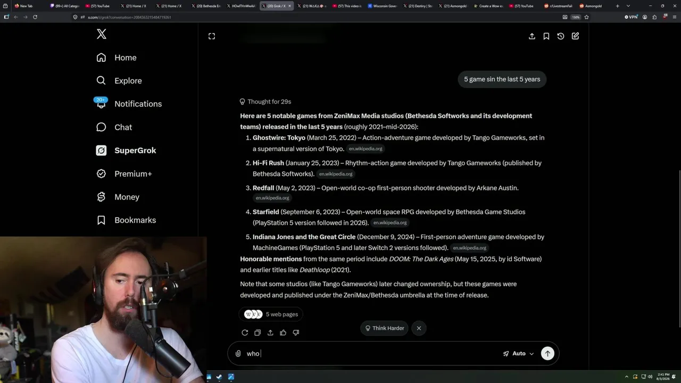Like the Grok response
681x383 pixels.
tap(283, 332)
